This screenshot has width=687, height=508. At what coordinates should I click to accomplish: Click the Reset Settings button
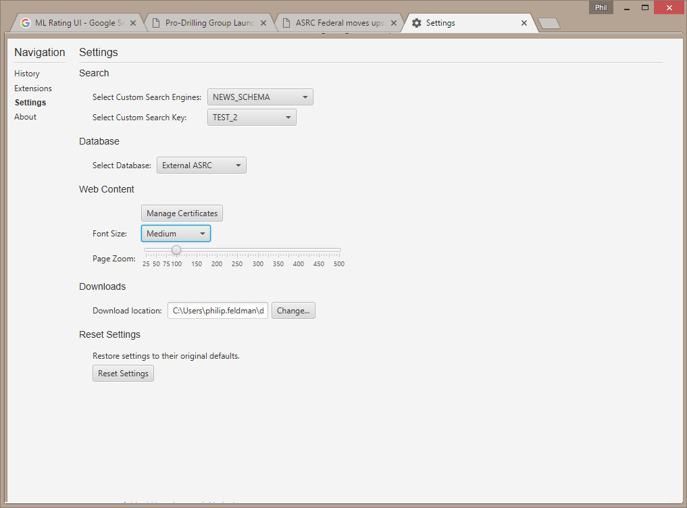point(123,374)
